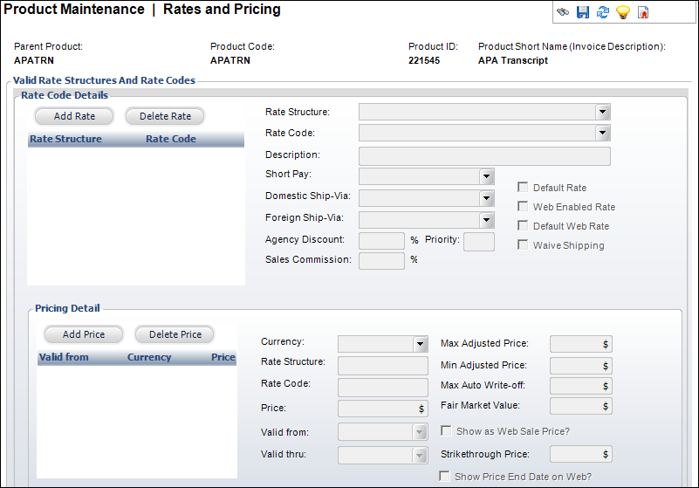This screenshot has width=699, height=488.
Task: Sort by Rate Code column header
Action: (171, 139)
